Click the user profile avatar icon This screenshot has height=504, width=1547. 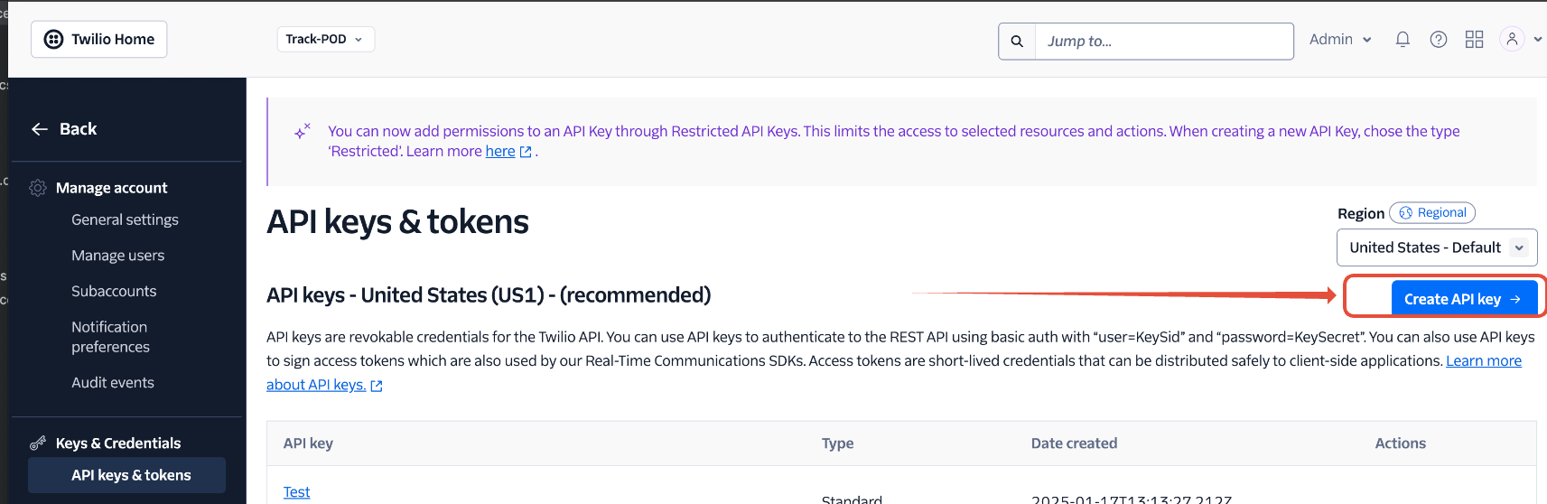pos(1512,40)
